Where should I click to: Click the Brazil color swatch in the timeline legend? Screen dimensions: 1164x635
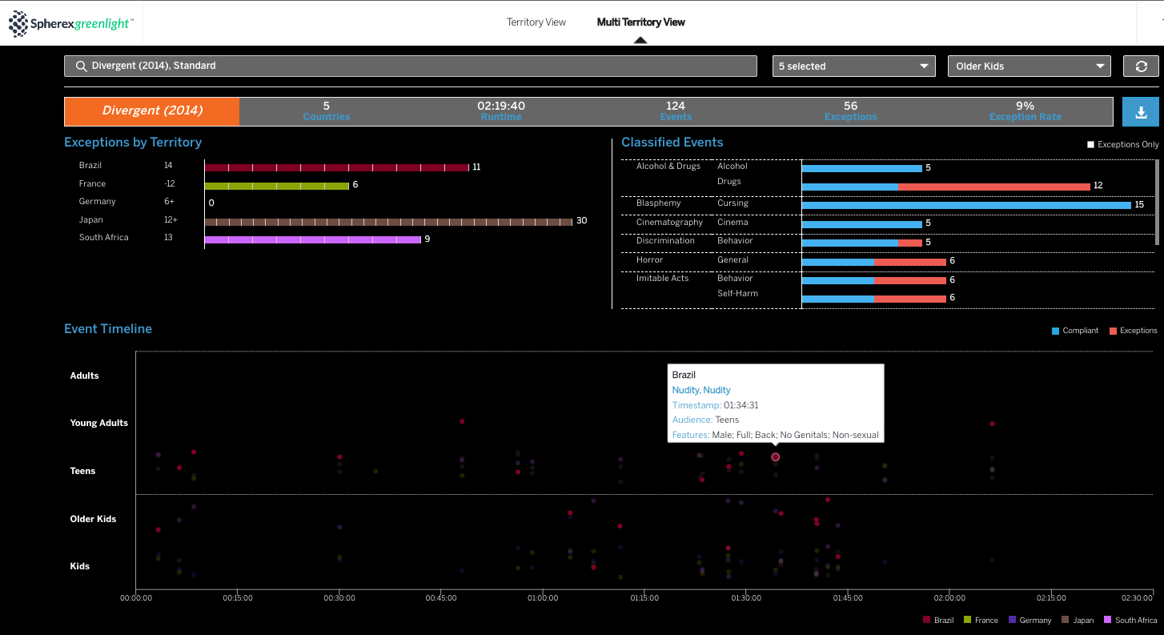click(926, 620)
